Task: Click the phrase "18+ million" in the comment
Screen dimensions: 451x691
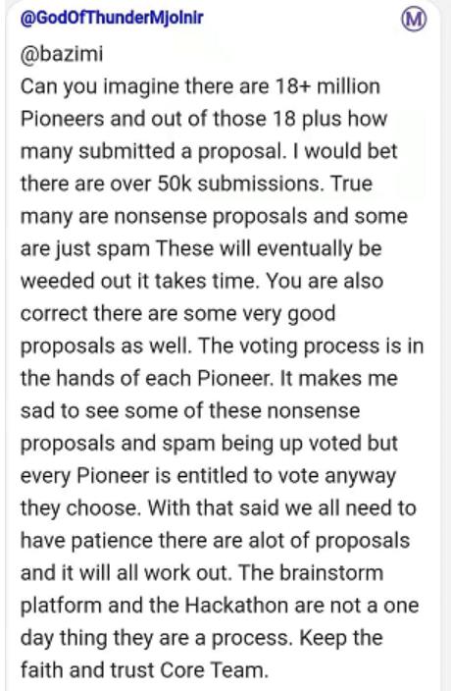Action: point(327,86)
